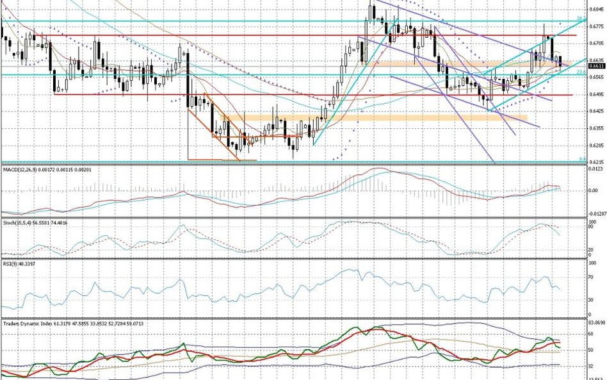Click the 0.6775 price axis value
The width and height of the screenshot is (607, 380).
click(597, 26)
